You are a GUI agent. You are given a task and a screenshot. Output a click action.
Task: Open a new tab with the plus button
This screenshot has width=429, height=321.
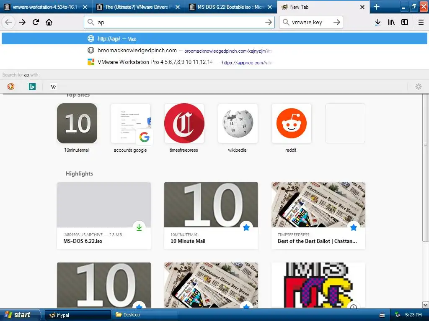(x=377, y=7)
